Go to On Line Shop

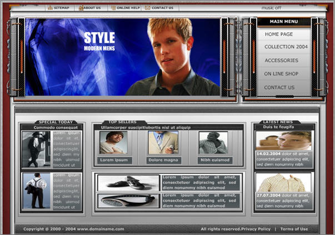click(281, 74)
